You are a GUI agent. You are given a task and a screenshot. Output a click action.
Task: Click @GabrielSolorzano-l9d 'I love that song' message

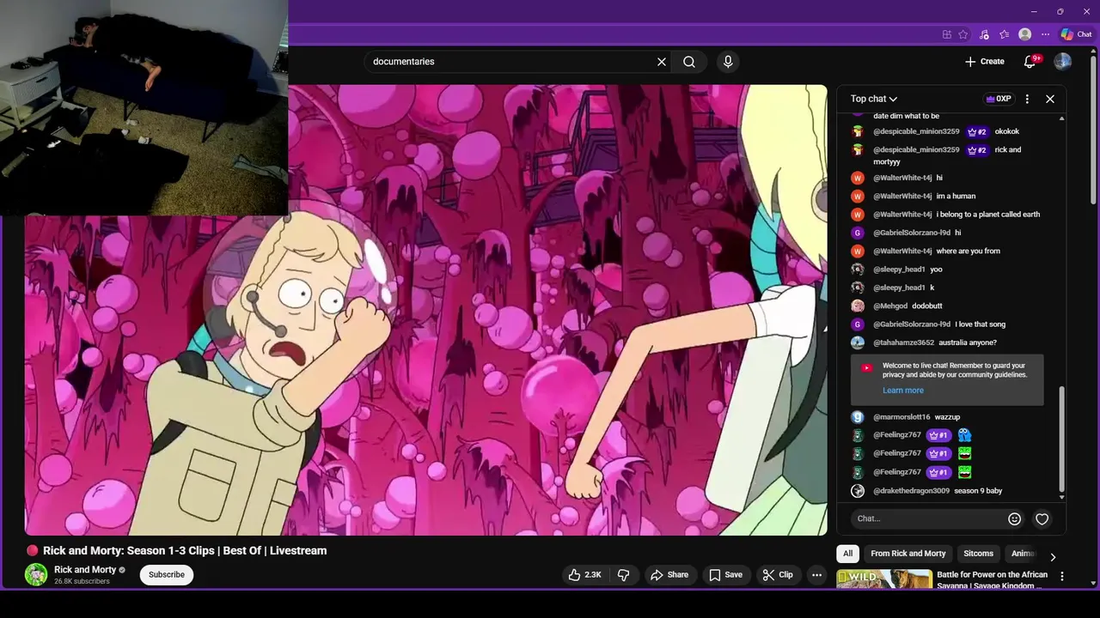[x=980, y=324]
